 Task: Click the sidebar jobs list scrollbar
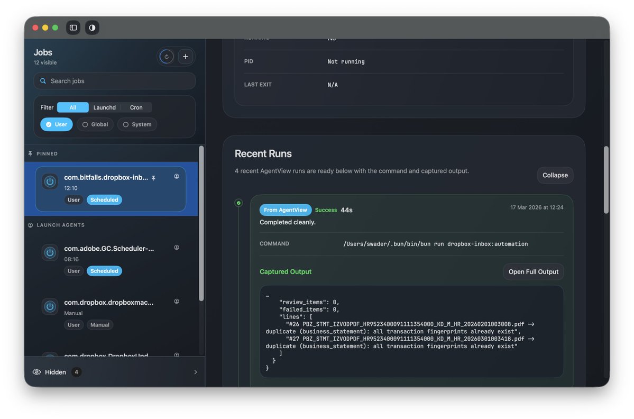coord(201,224)
